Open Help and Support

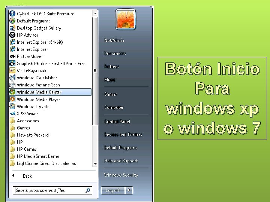point(121,161)
